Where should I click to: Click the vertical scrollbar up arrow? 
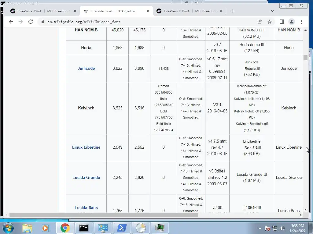pos(305,30)
